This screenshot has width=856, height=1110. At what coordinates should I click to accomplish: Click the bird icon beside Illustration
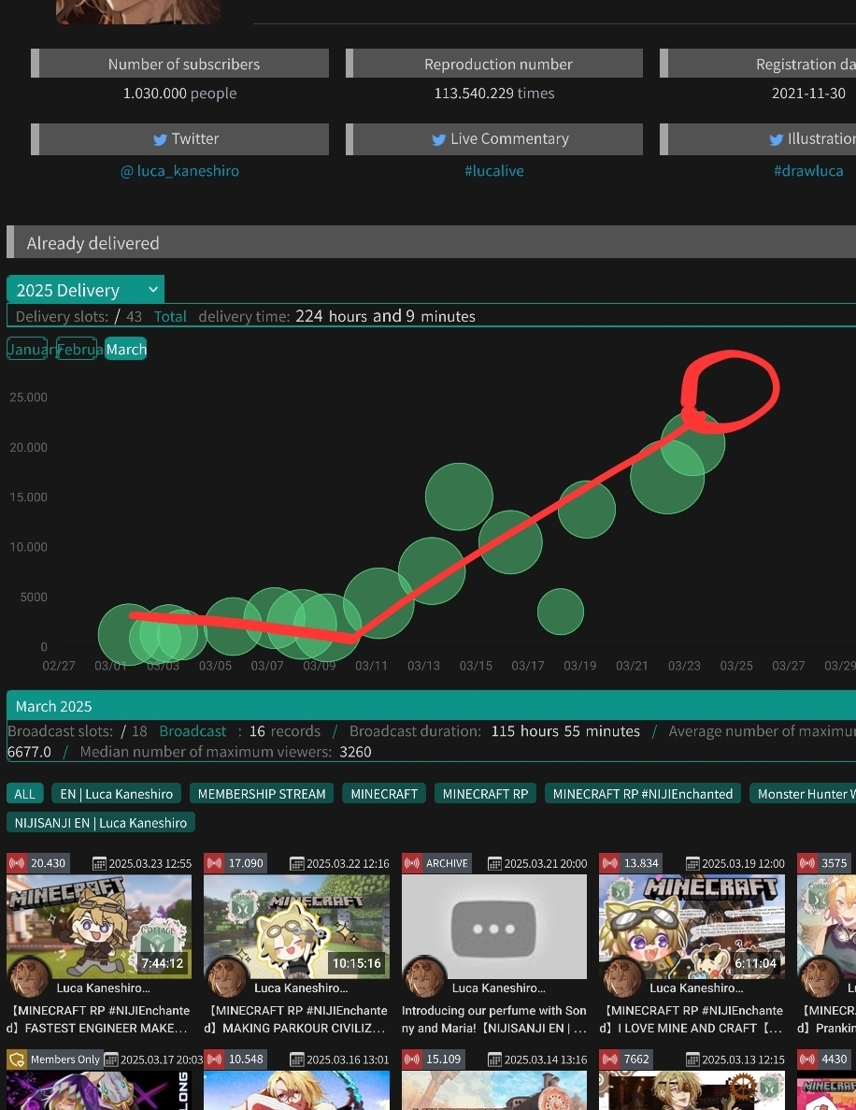(x=776, y=139)
